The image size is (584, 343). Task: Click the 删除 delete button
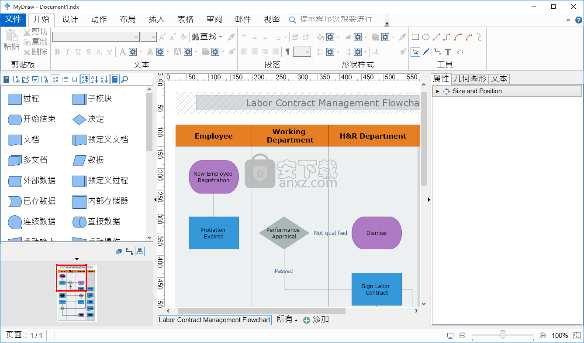(x=36, y=52)
